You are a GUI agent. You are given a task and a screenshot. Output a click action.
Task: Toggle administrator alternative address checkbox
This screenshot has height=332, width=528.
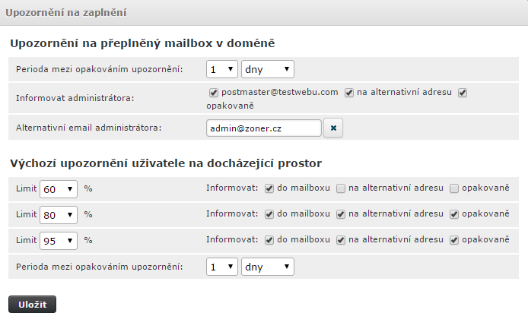[x=349, y=93]
